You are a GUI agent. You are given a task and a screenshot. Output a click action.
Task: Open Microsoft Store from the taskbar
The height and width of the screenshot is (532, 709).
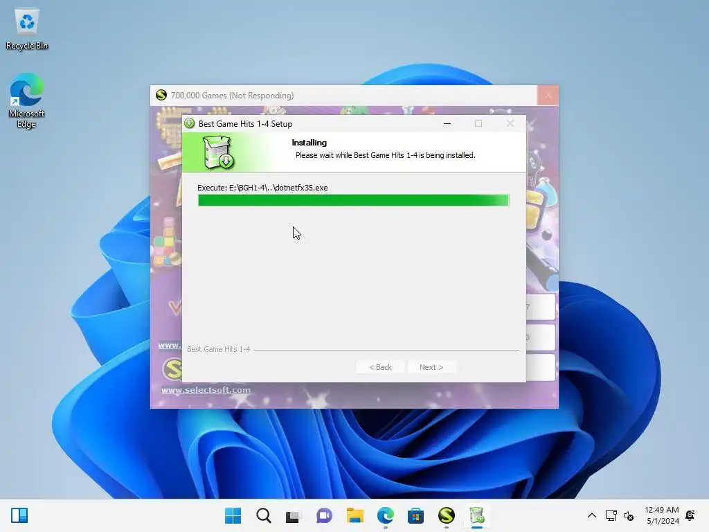point(415,515)
